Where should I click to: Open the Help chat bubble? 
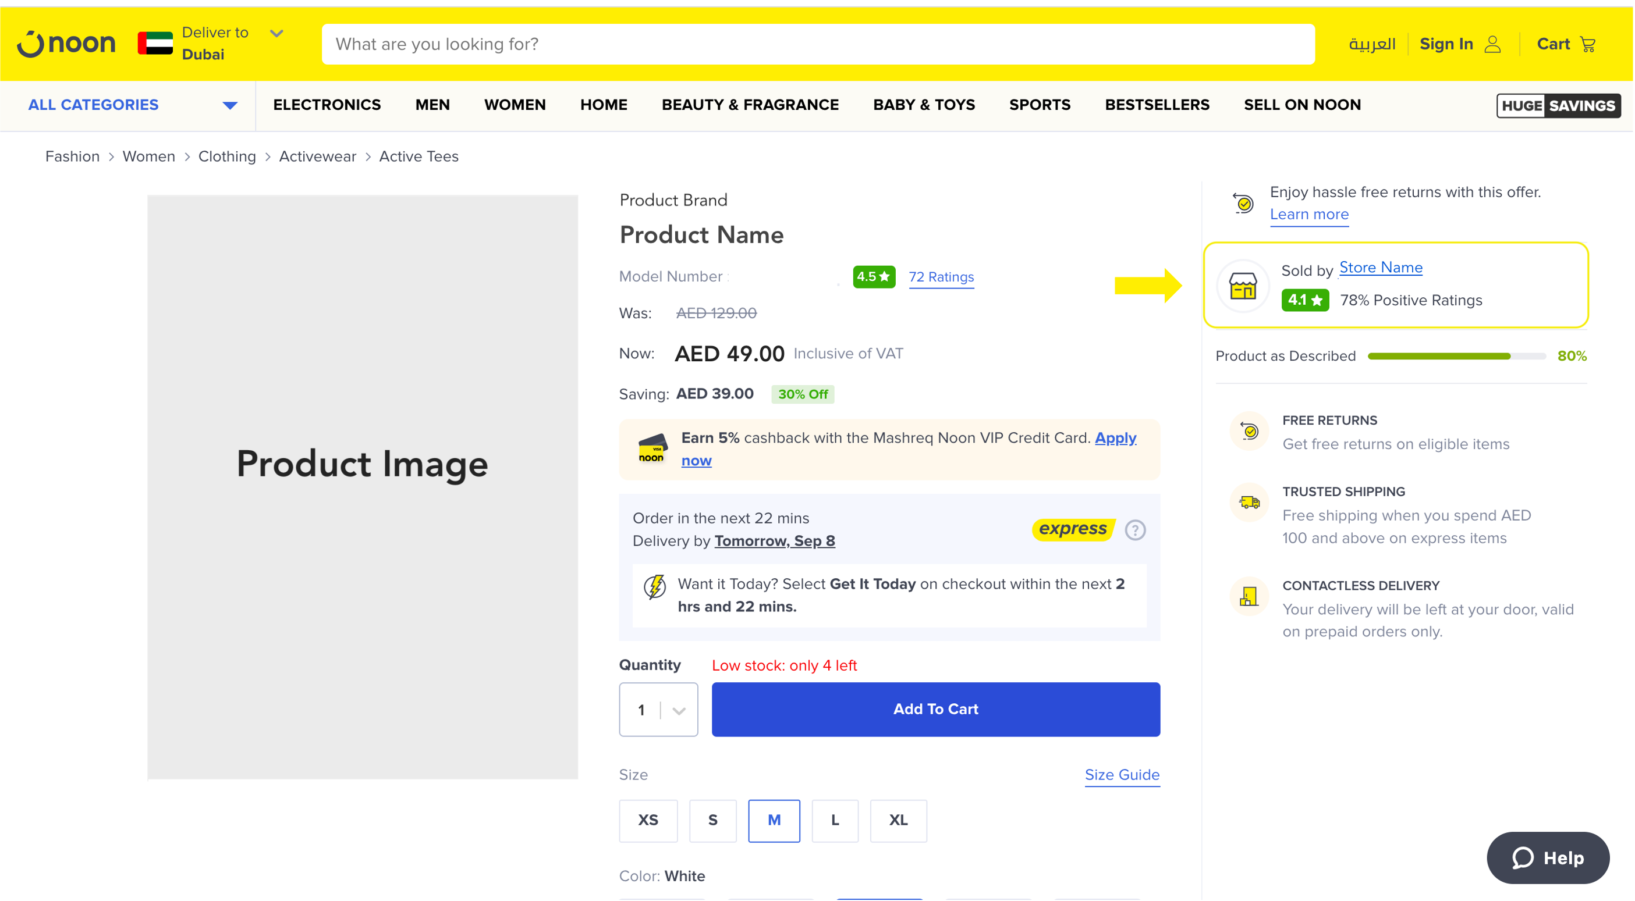point(1548,857)
